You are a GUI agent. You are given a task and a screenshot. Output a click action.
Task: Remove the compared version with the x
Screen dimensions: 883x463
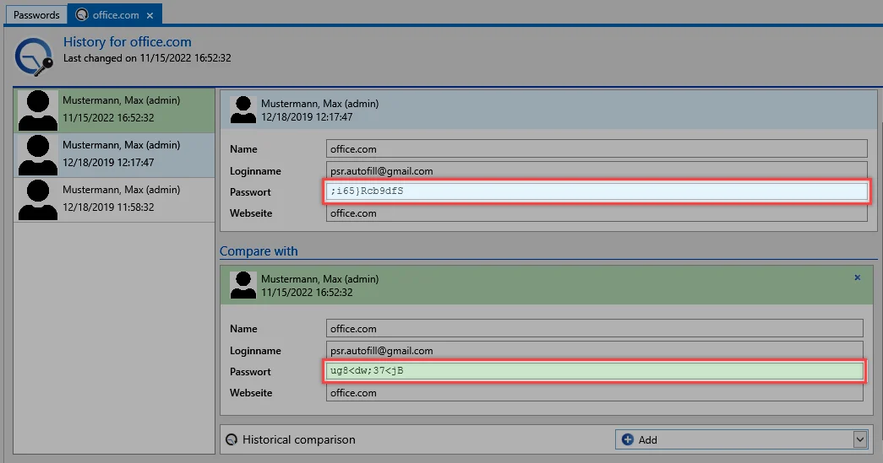pos(857,277)
